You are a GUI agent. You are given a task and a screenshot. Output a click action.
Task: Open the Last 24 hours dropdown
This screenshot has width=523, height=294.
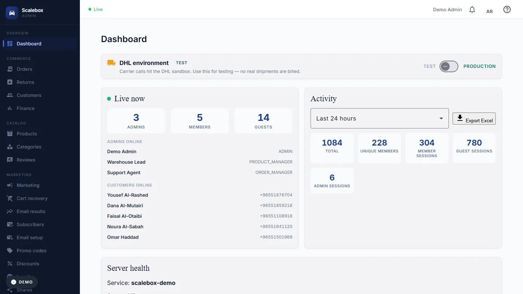(380, 118)
